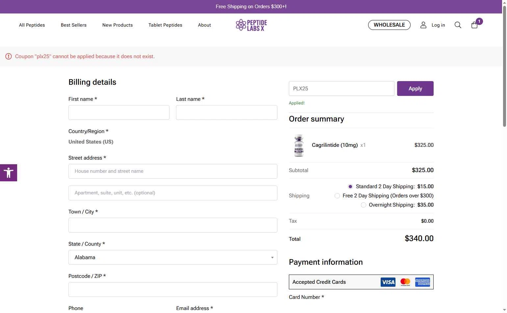Screen dimensions: 507x313
Task: Click the WHOLESALE button
Action: coord(389,25)
